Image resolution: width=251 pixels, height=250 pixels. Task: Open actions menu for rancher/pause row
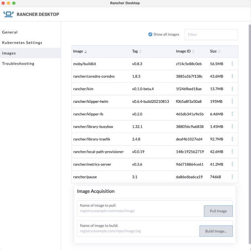[x=232, y=177]
